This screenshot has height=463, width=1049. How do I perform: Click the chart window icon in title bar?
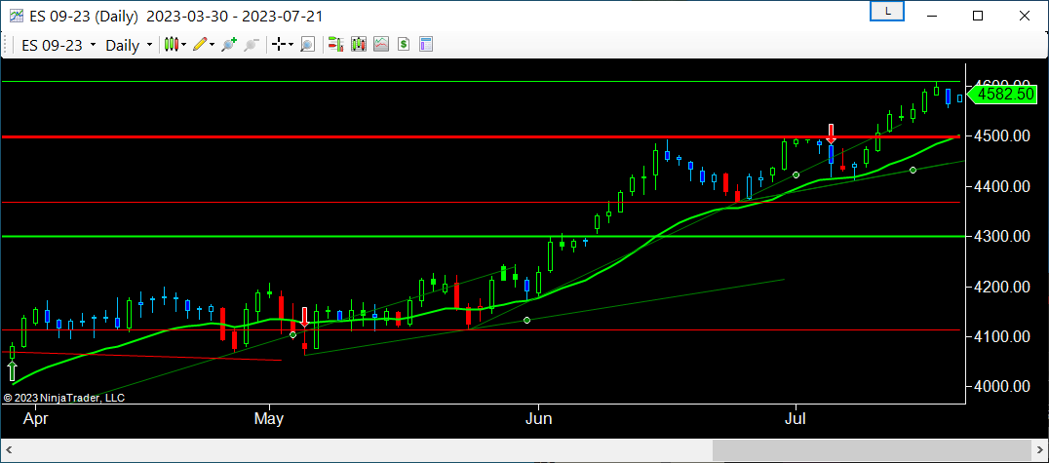tap(16, 16)
